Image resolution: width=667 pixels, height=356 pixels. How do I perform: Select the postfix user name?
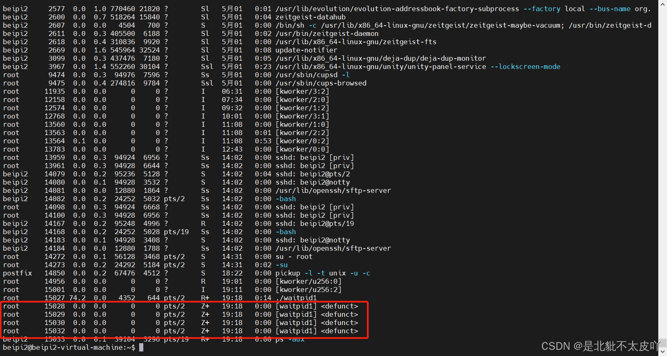click(17, 273)
